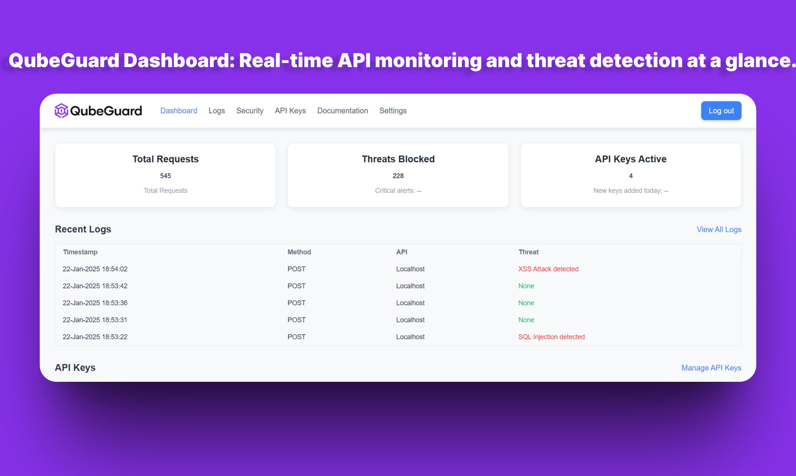This screenshot has width=796, height=476.
Task: Open the Documentation page link
Action: [342, 111]
